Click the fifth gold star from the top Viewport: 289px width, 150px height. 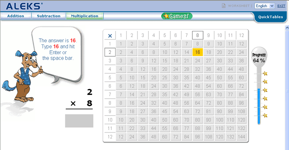[x=265, y=107]
